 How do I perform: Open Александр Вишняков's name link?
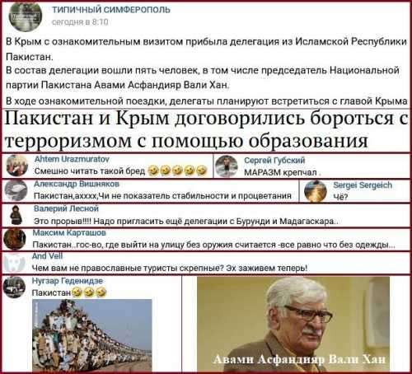[77, 184]
